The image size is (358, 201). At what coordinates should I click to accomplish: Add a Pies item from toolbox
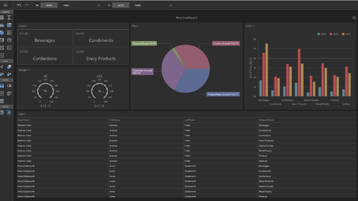(x=2, y=32)
